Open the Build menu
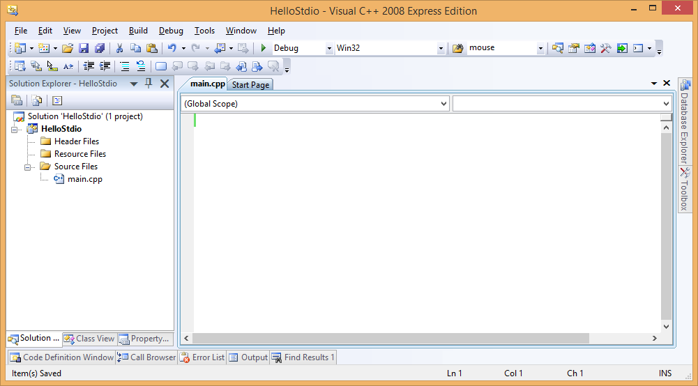The height and width of the screenshot is (386, 698). [x=139, y=31]
